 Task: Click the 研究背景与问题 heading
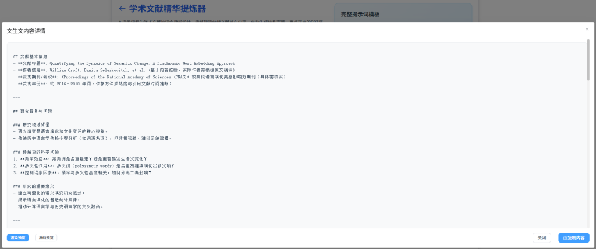33,111
